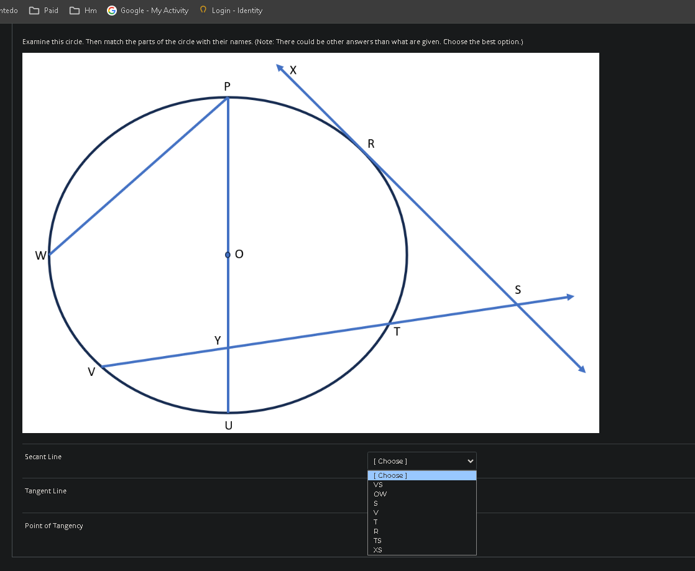Image resolution: width=695 pixels, height=571 pixels.
Task: Click point V on the circle
Action: click(101, 367)
